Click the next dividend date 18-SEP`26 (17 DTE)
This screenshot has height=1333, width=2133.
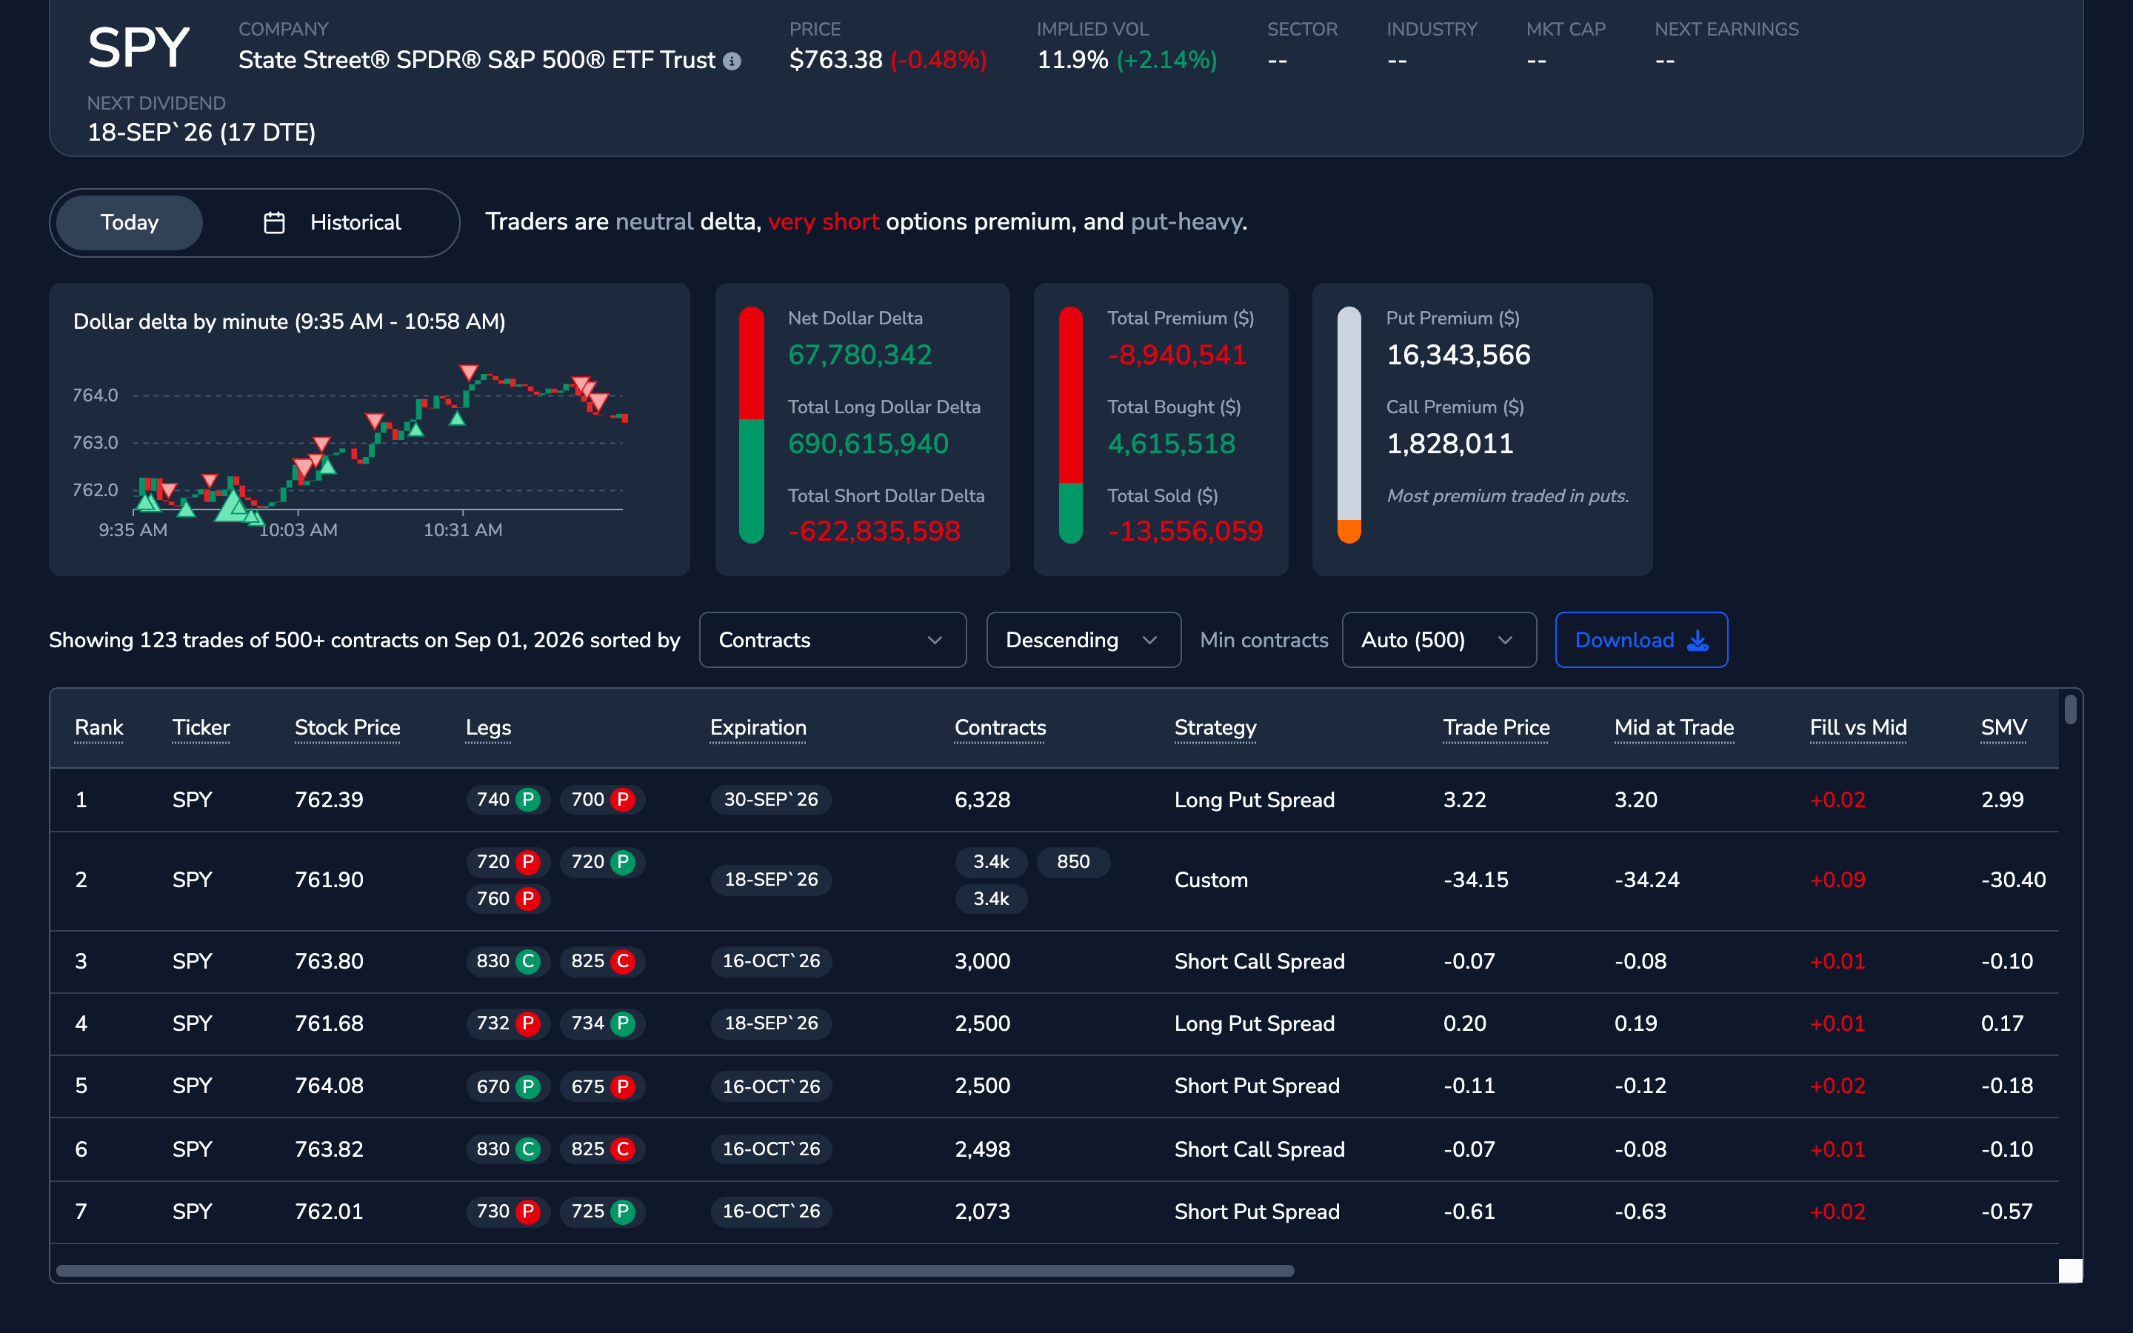click(201, 133)
